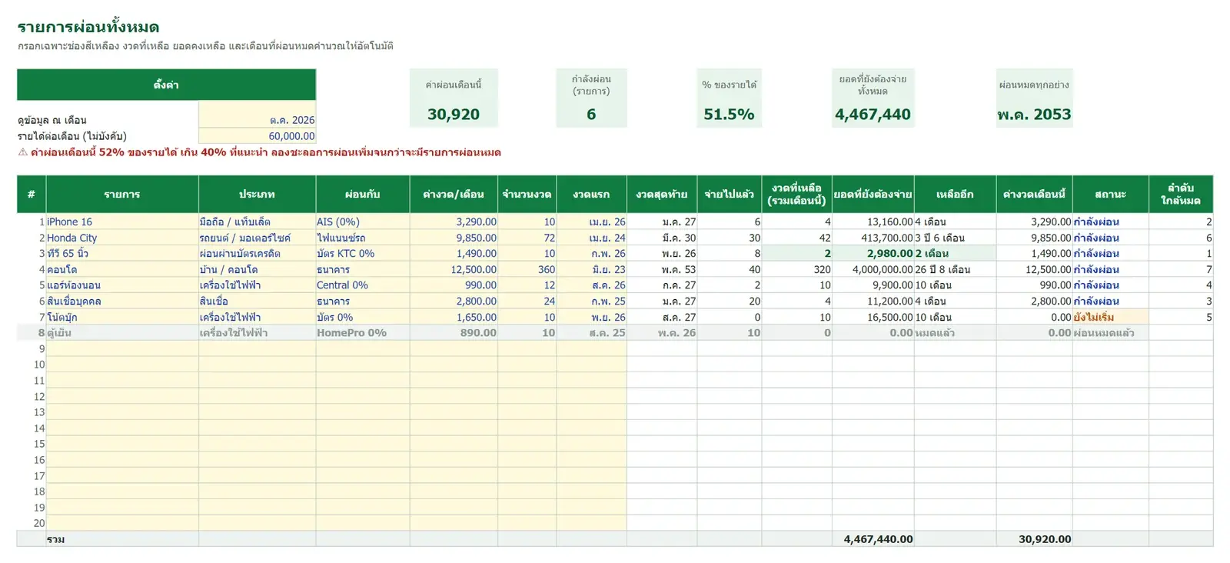Select the summary card value 4,467,440

[873, 115]
